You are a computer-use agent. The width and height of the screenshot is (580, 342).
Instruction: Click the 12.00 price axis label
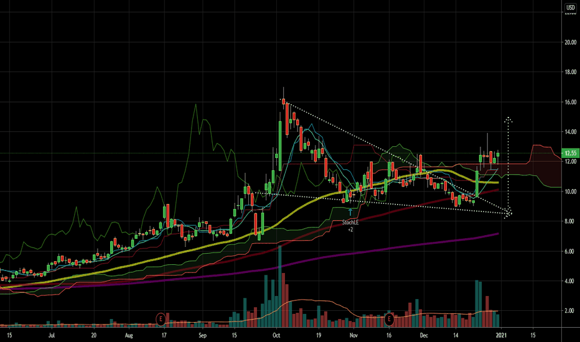571,162
